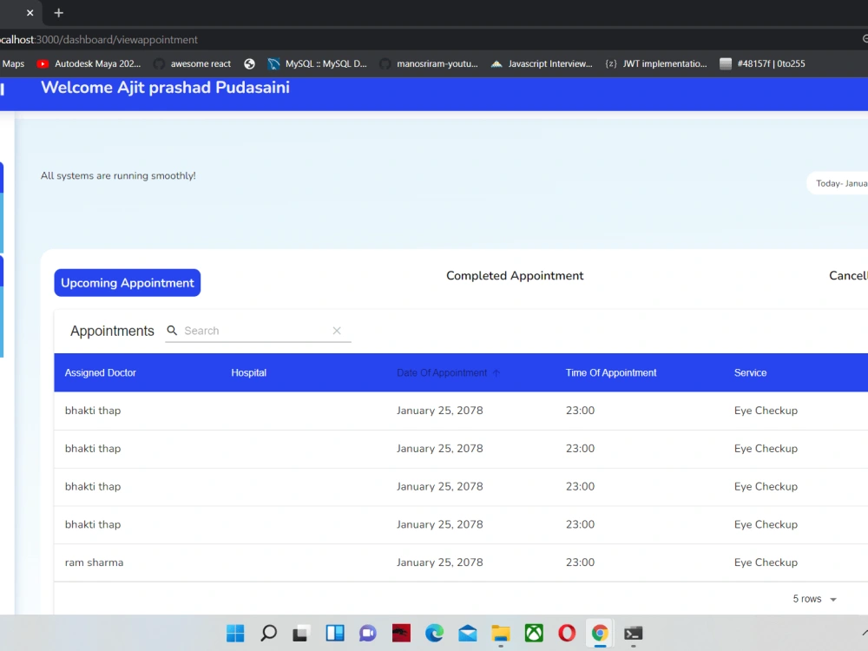Open the 5 rows pagination dropdown
Screen dimensions: 868x651
click(814, 599)
